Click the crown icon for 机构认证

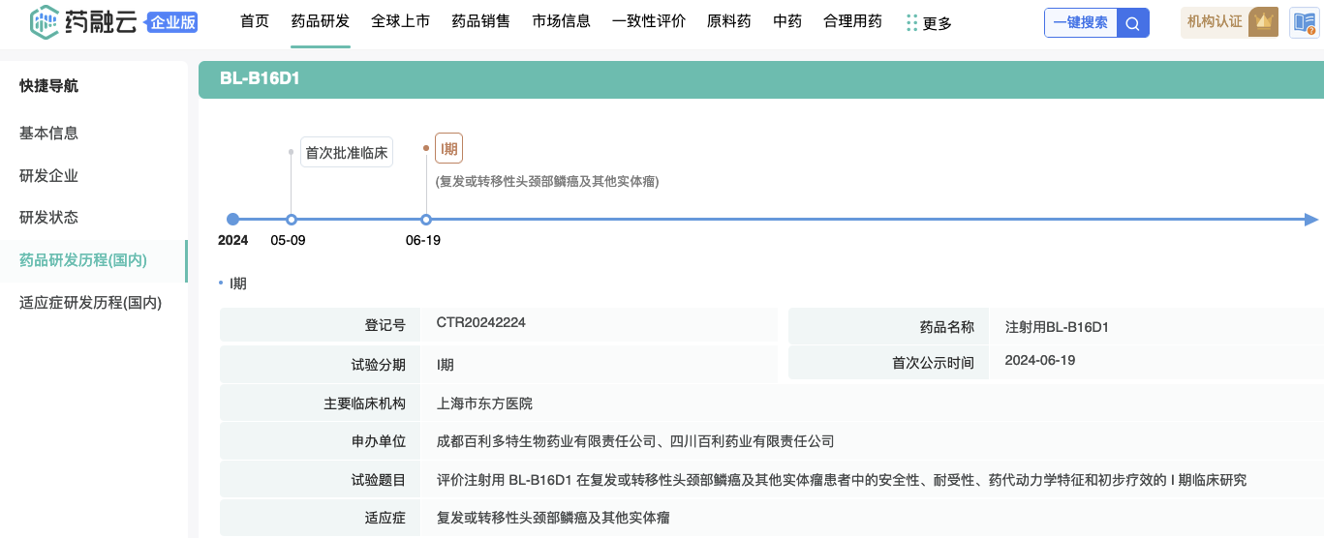[x=1262, y=22]
